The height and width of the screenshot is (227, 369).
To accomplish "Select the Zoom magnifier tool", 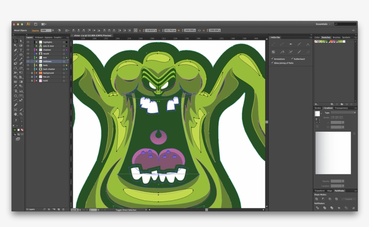I will [21, 114].
